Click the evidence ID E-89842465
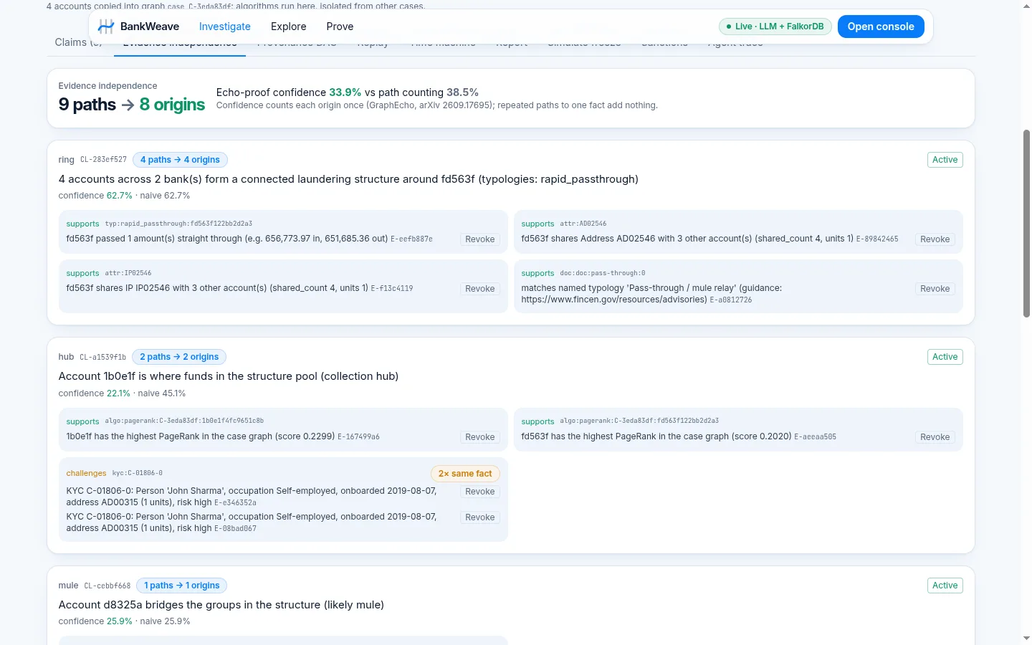This screenshot has height=645, width=1032. coord(877,239)
